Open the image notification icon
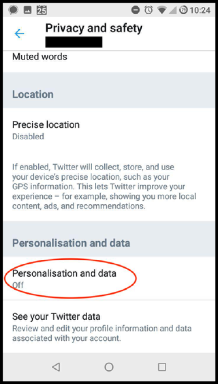Viewport: 218px width, 384px height. [x=28, y=10]
